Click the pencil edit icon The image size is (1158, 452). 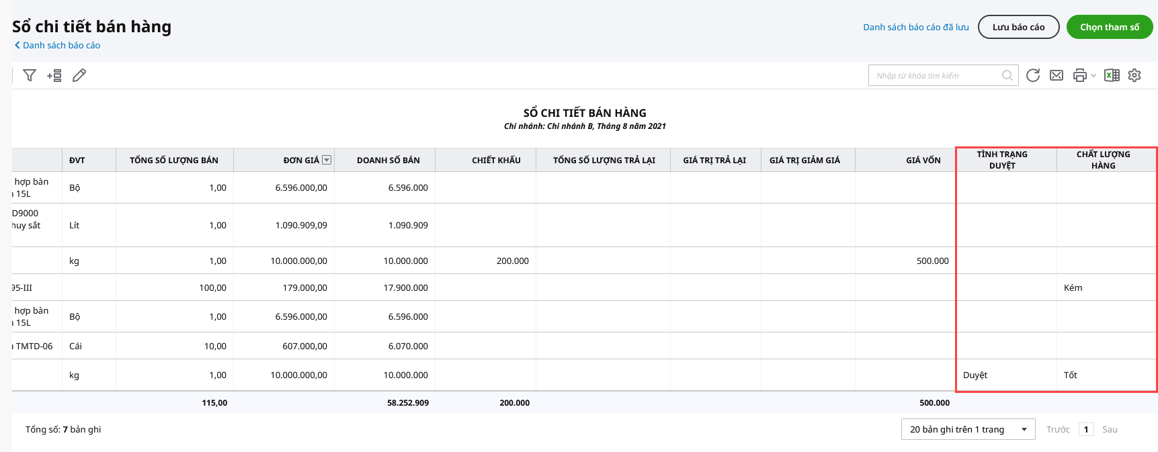coord(79,75)
